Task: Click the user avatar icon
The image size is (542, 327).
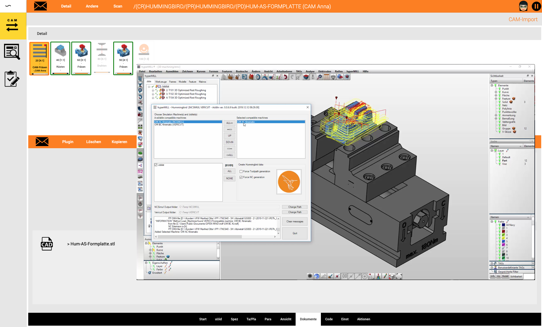Action: 523,6
